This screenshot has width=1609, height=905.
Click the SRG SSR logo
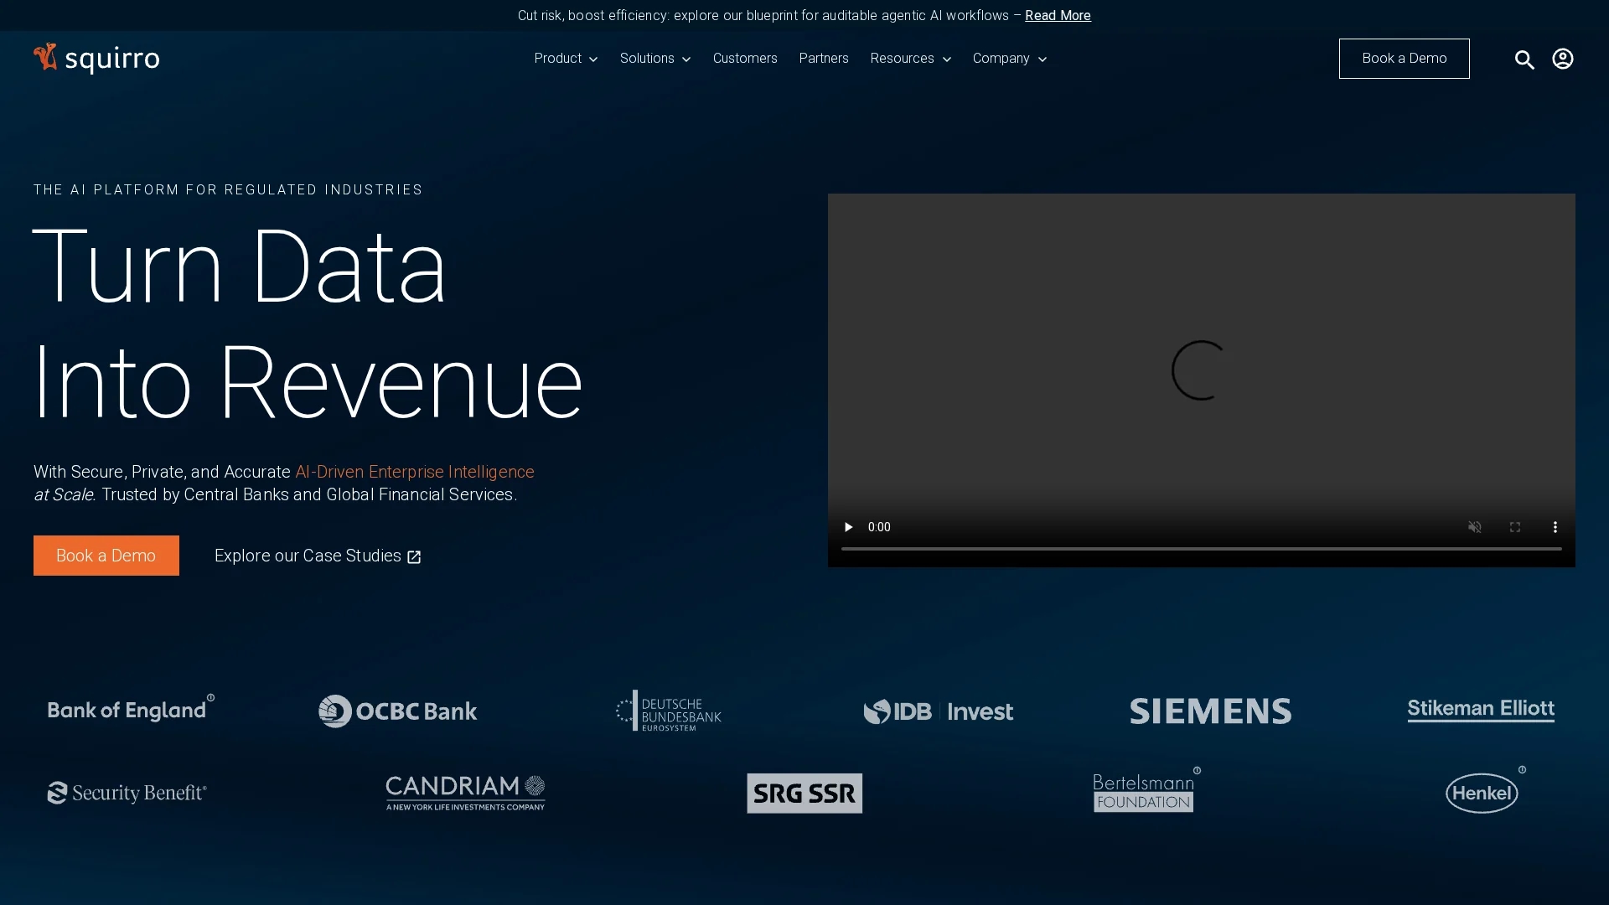point(804,793)
